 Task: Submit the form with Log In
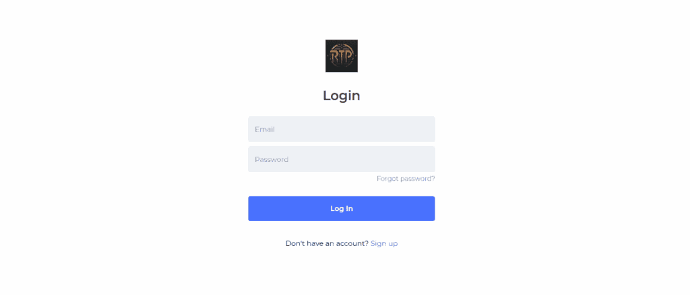click(x=342, y=208)
